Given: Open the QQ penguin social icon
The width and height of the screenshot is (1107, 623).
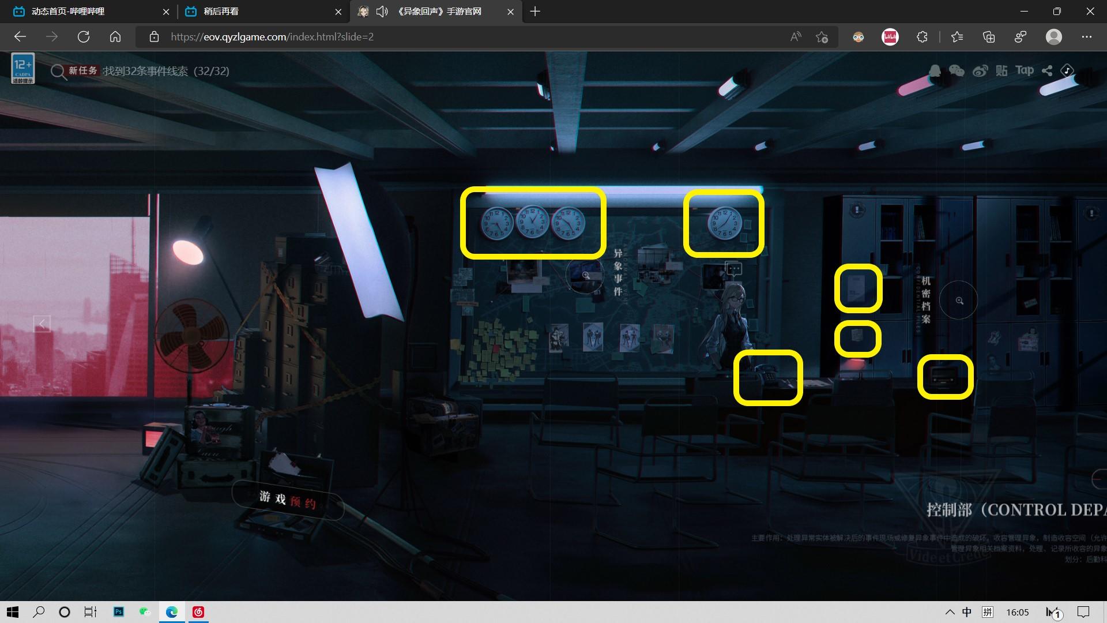Looking at the screenshot, I should 935,70.
